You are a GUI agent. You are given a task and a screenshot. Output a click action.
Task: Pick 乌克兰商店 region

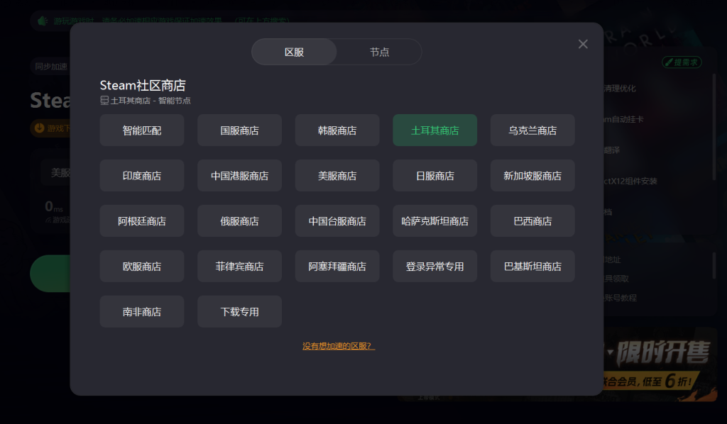(532, 130)
